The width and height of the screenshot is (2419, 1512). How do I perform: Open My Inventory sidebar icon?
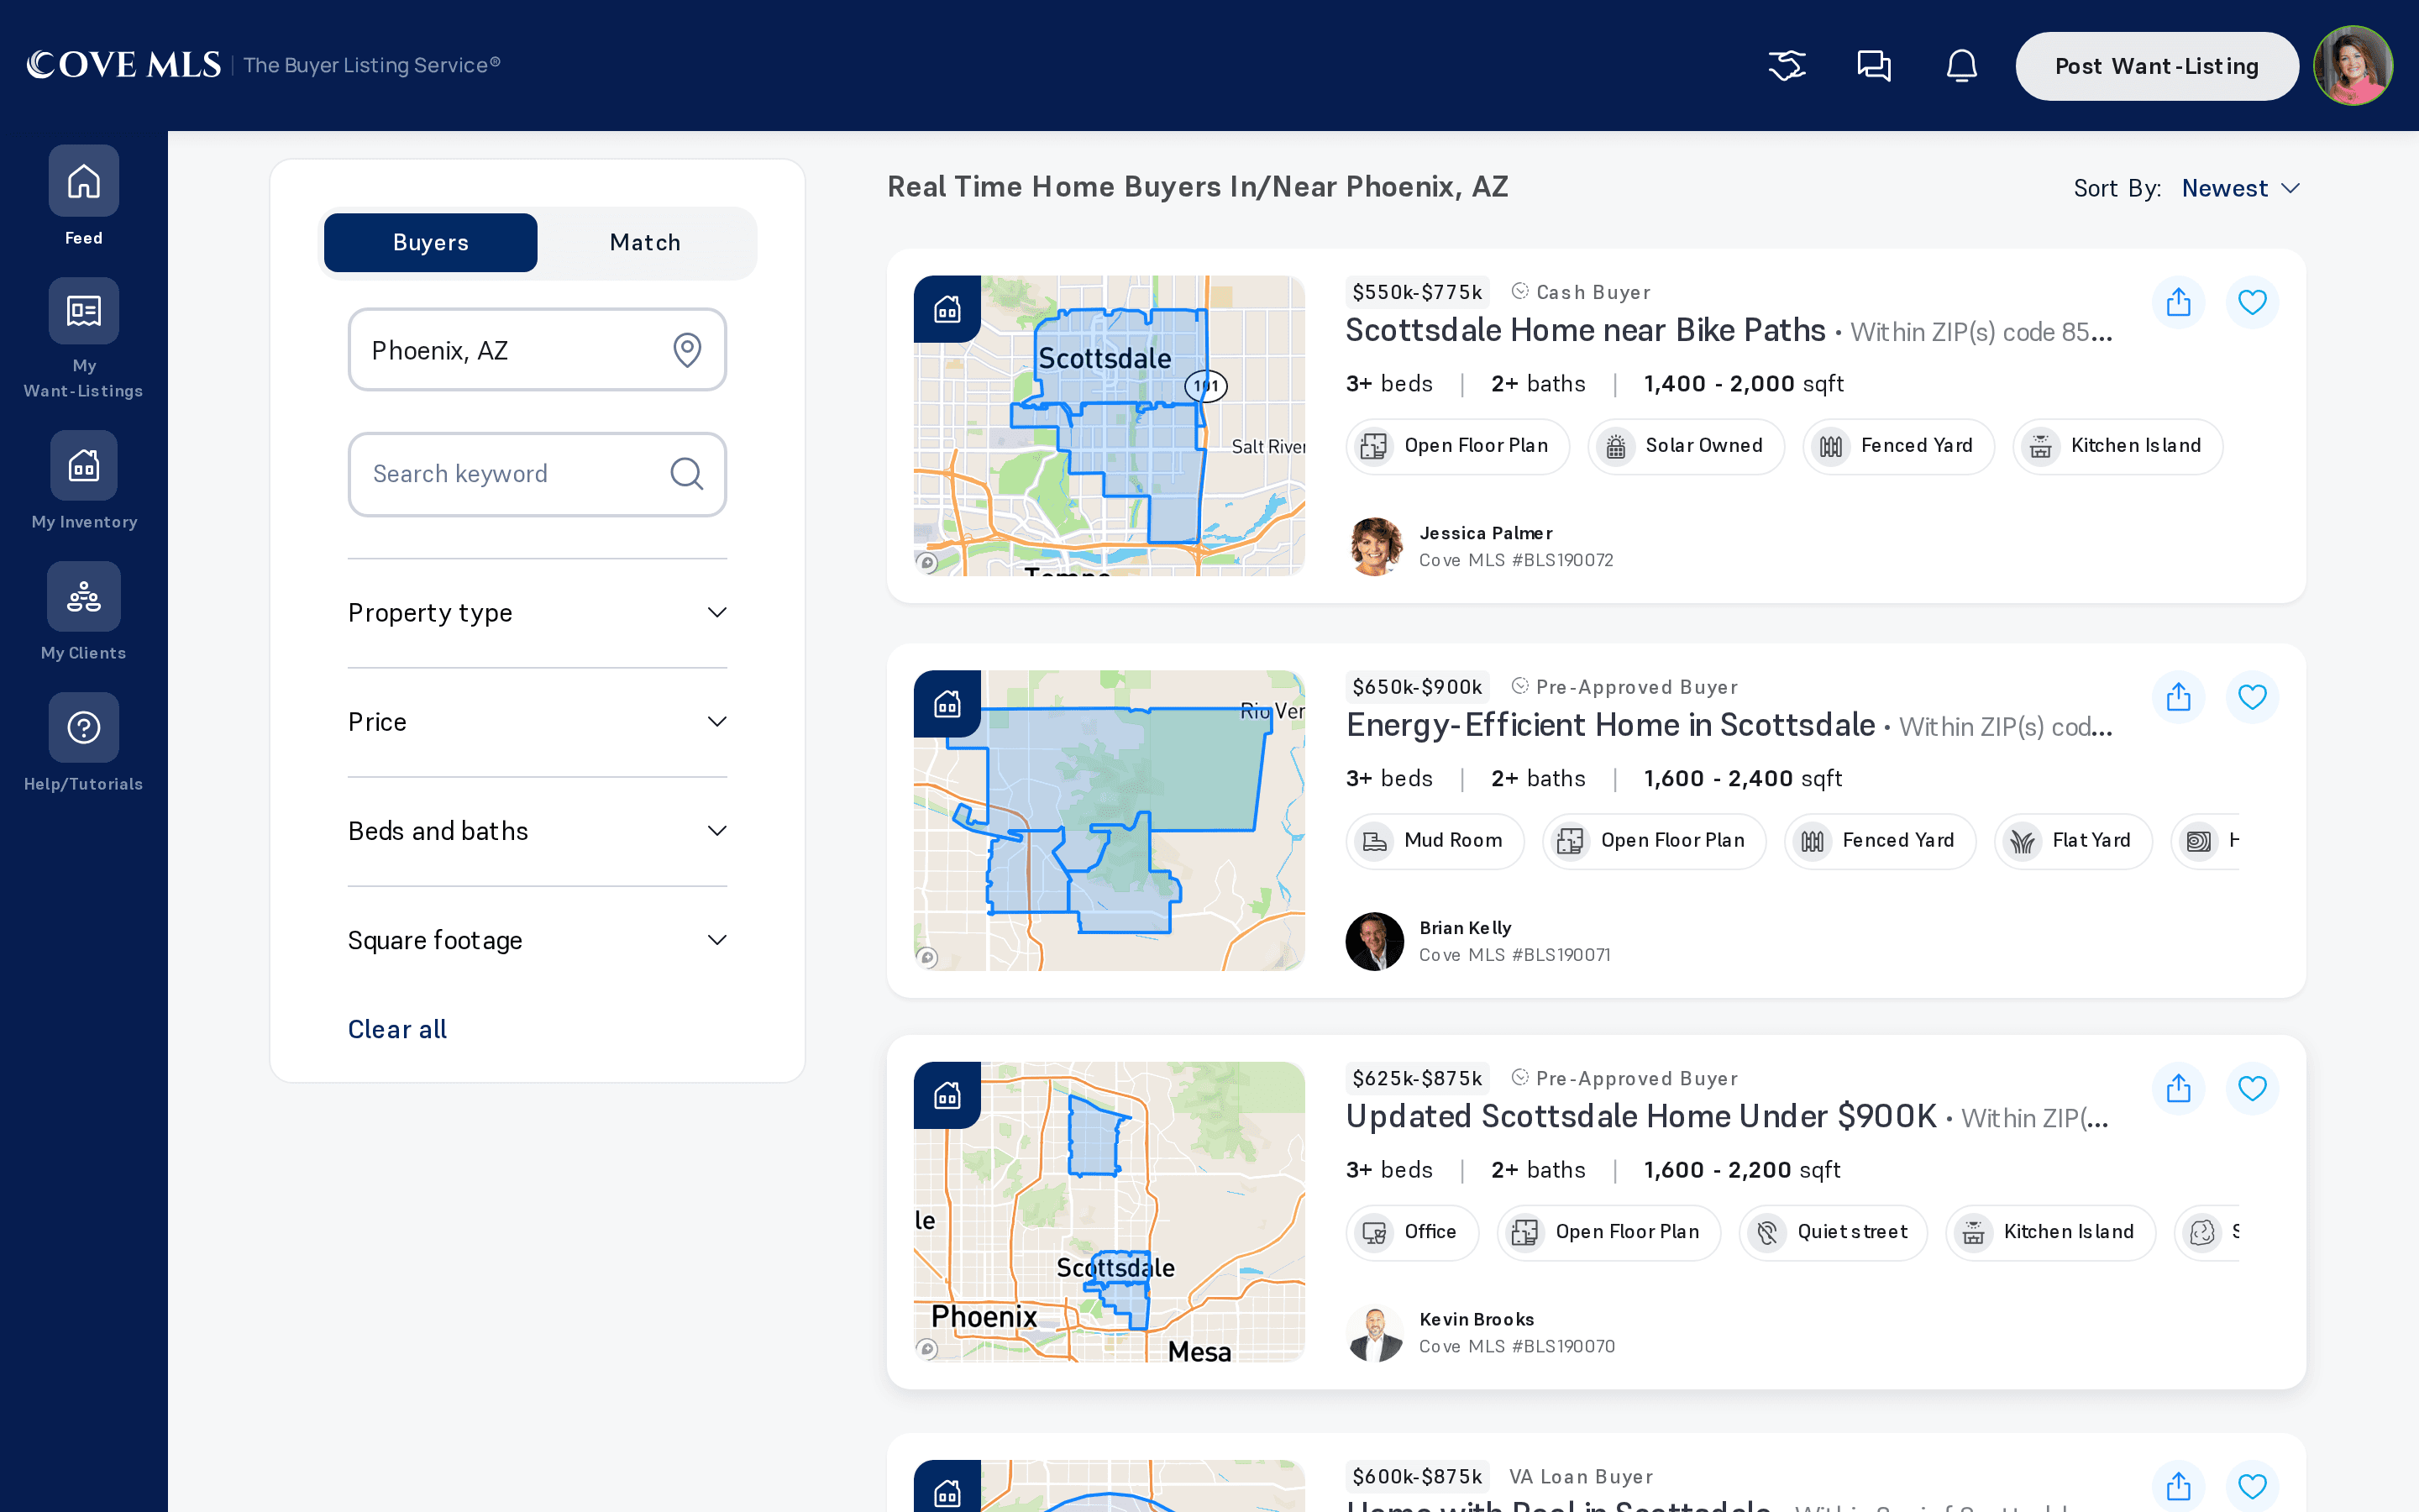click(x=84, y=465)
